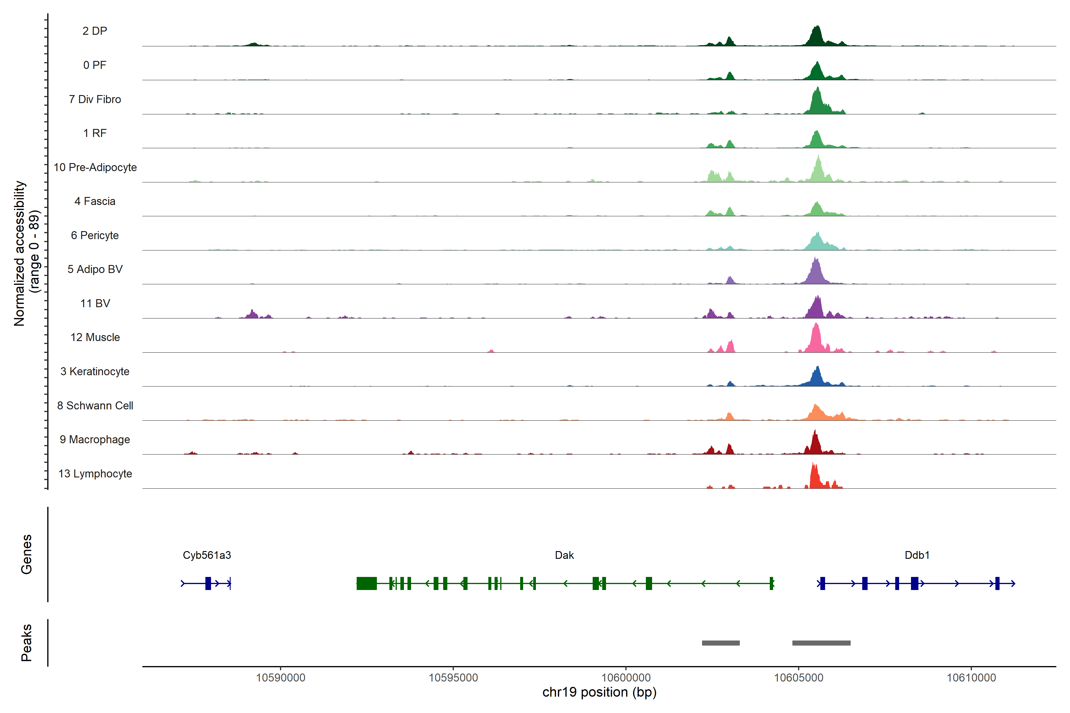The width and height of the screenshot is (1070, 713).
Task: Click the Peaks panel label
Action: tap(26, 643)
